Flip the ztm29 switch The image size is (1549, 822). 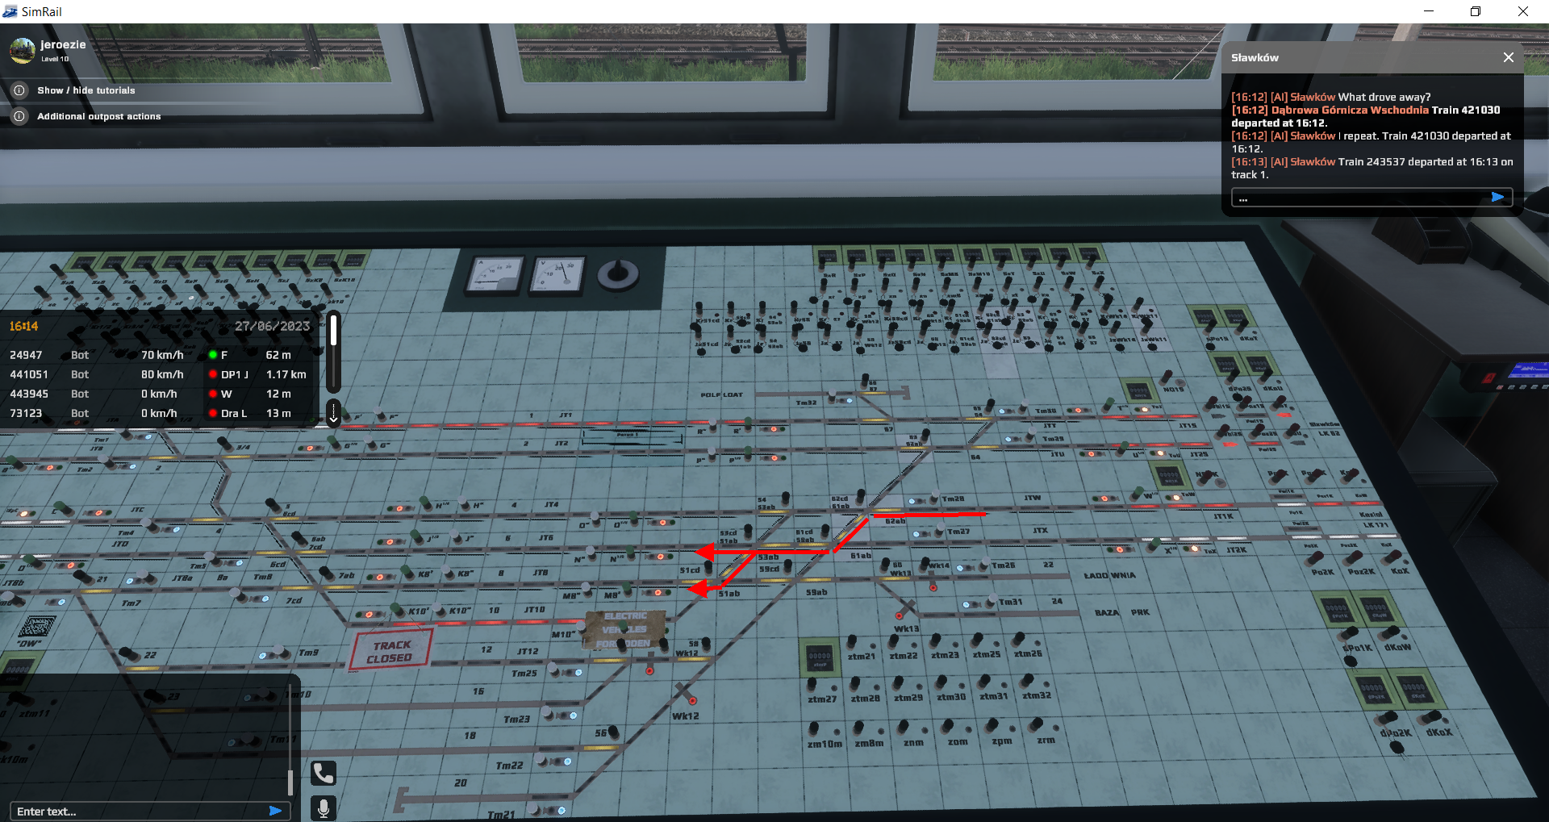(x=899, y=682)
